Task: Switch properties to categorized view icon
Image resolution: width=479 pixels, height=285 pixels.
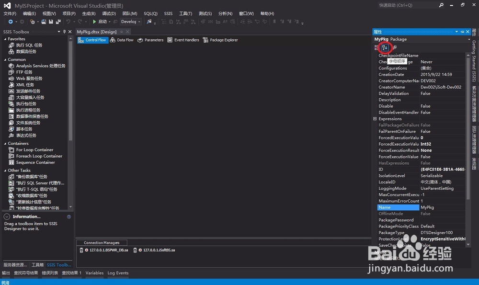Action: [x=376, y=47]
